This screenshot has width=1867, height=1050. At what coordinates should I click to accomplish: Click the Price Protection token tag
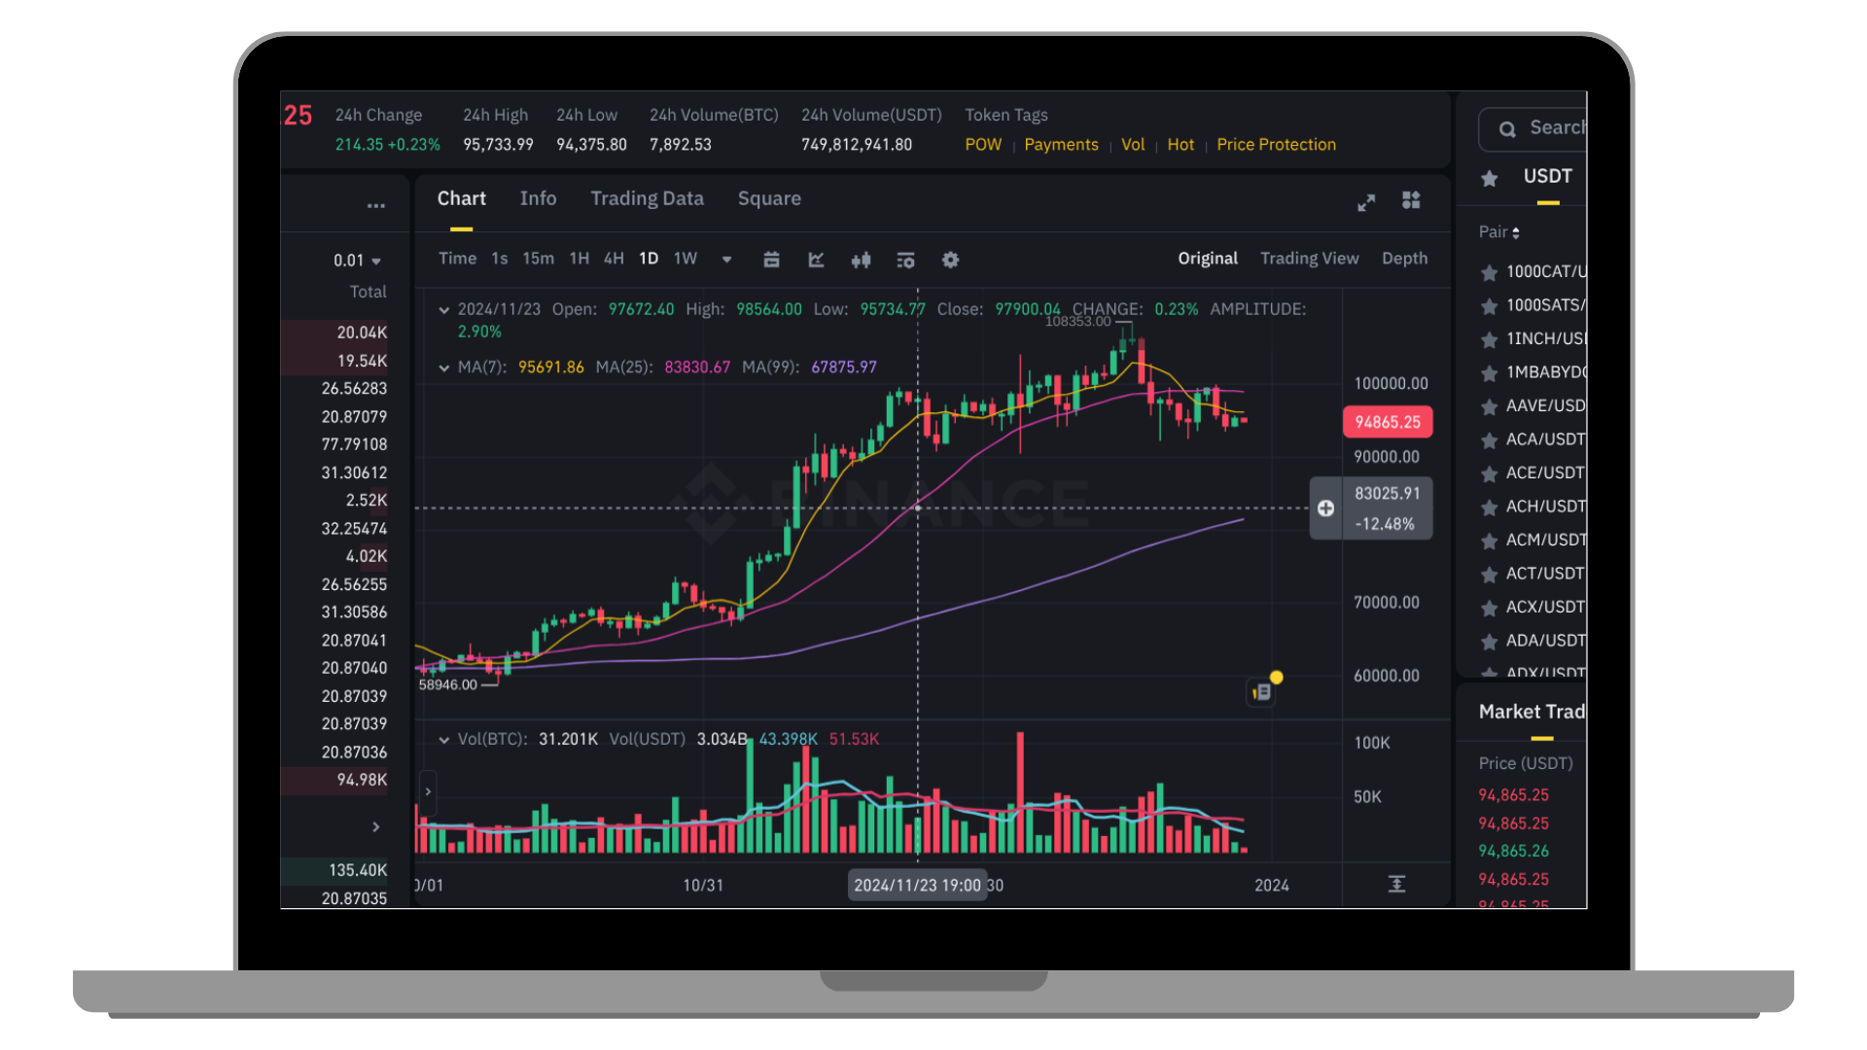coord(1276,145)
